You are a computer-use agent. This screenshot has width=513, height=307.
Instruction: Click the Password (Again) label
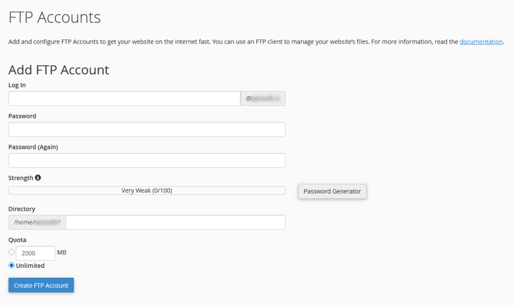[33, 147]
